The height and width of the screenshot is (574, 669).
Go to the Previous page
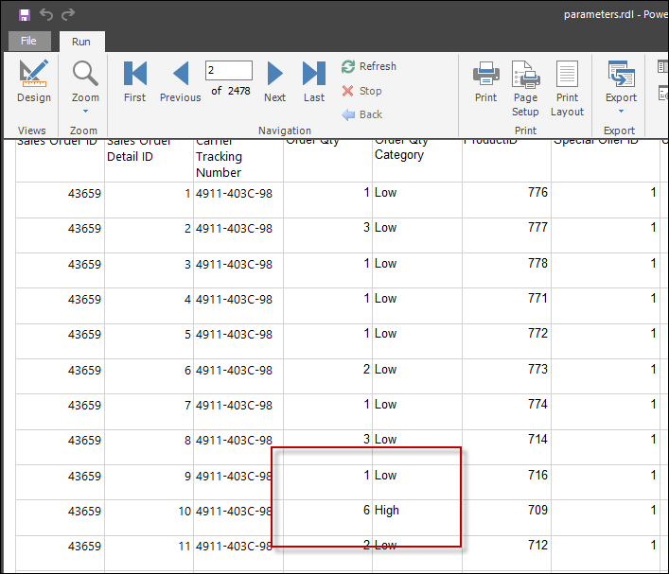tap(180, 81)
